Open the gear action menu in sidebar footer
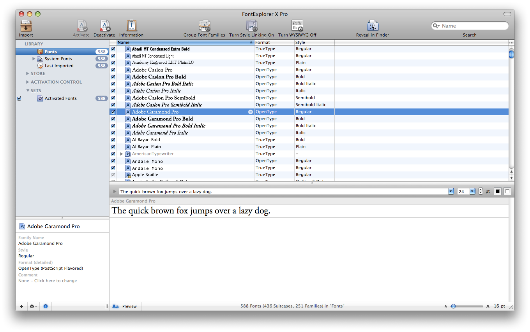Viewport: 530px width, 332px height. [x=34, y=306]
